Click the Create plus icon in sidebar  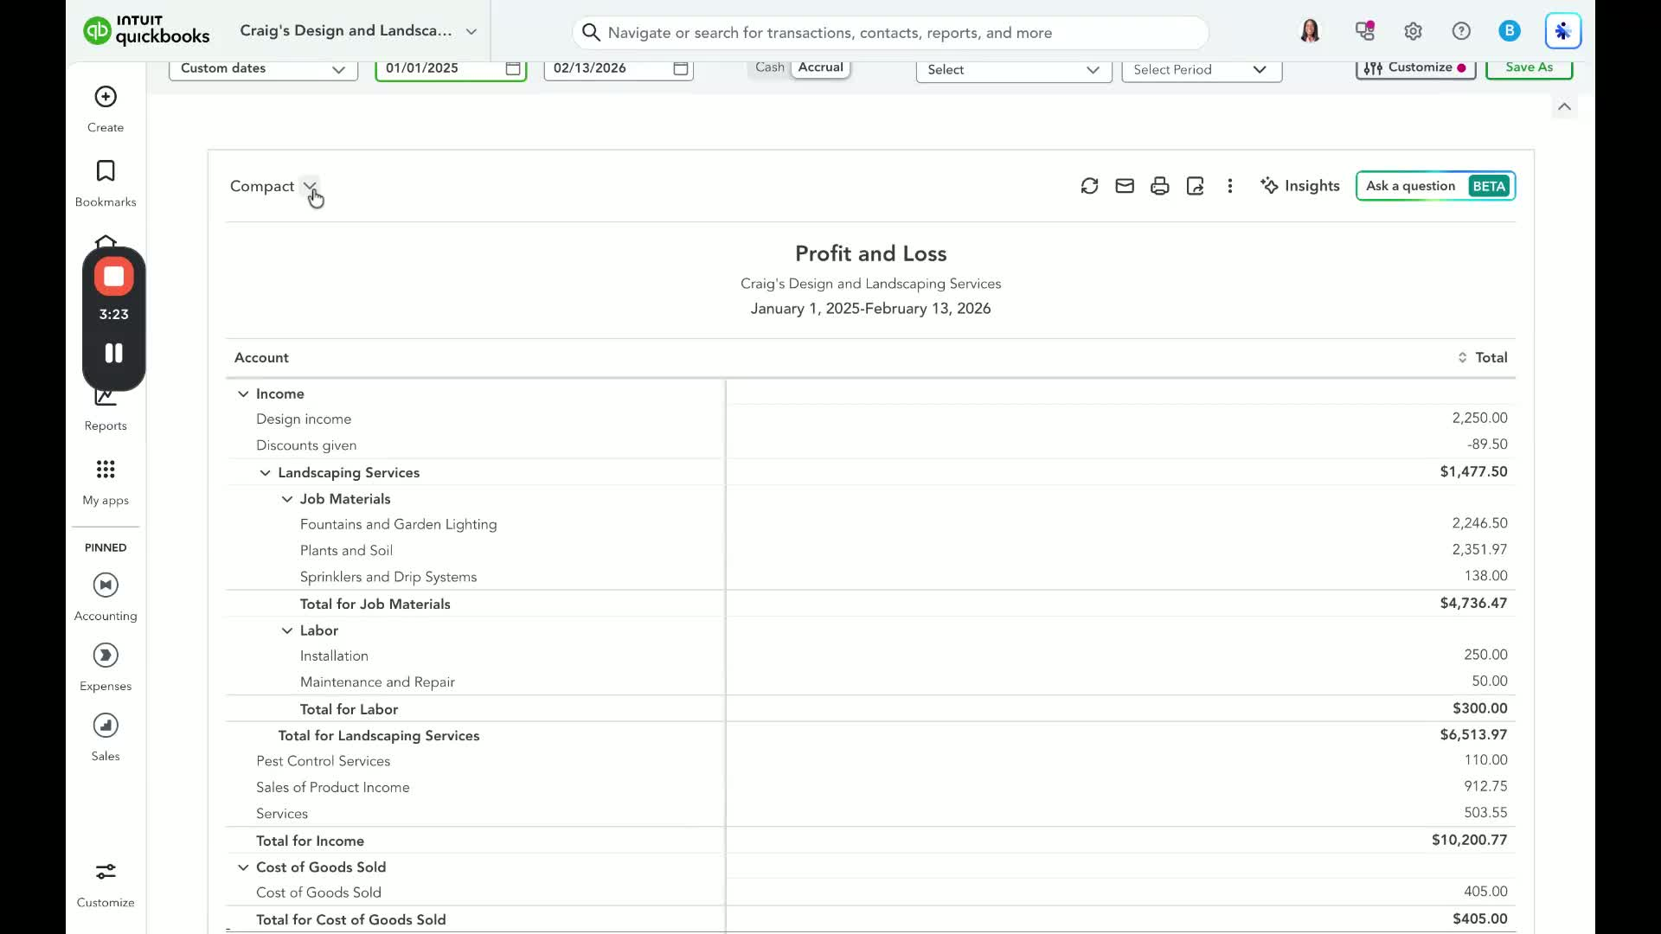tap(106, 97)
